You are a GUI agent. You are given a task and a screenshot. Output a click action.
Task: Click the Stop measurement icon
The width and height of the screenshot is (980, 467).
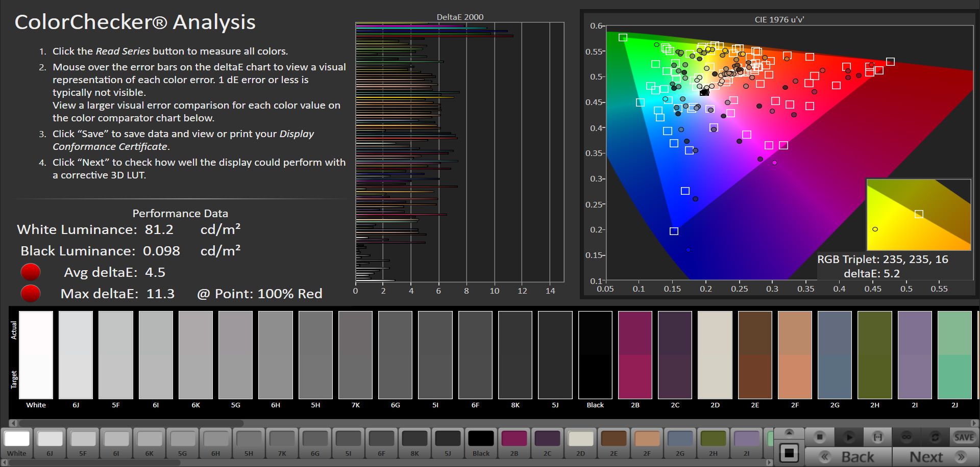(x=820, y=437)
